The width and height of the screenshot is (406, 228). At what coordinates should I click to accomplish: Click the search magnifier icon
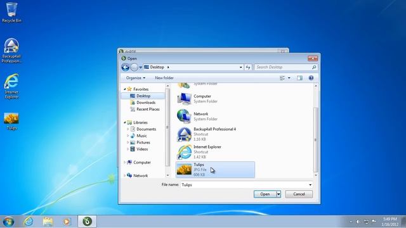click(x=314, y=67)
